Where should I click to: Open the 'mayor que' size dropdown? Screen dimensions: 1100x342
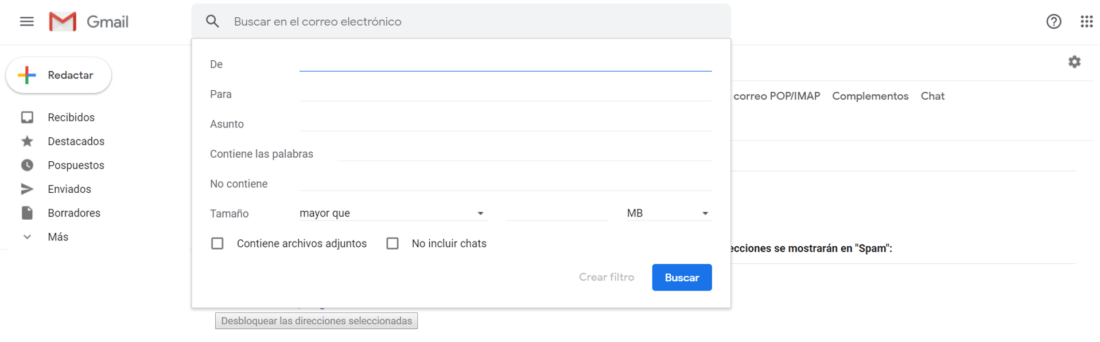(x=393, y=213)
